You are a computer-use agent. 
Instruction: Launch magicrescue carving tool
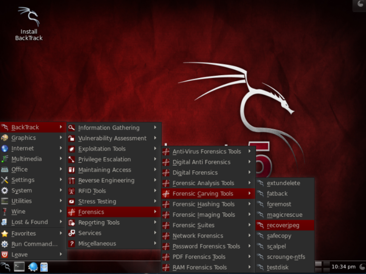[x=285, y=215]
